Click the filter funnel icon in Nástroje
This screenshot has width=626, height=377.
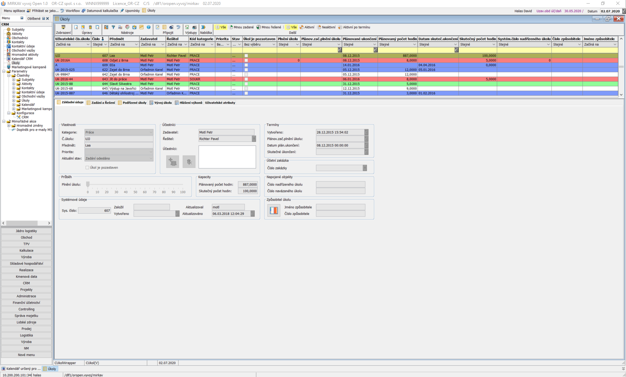point(113,27)
